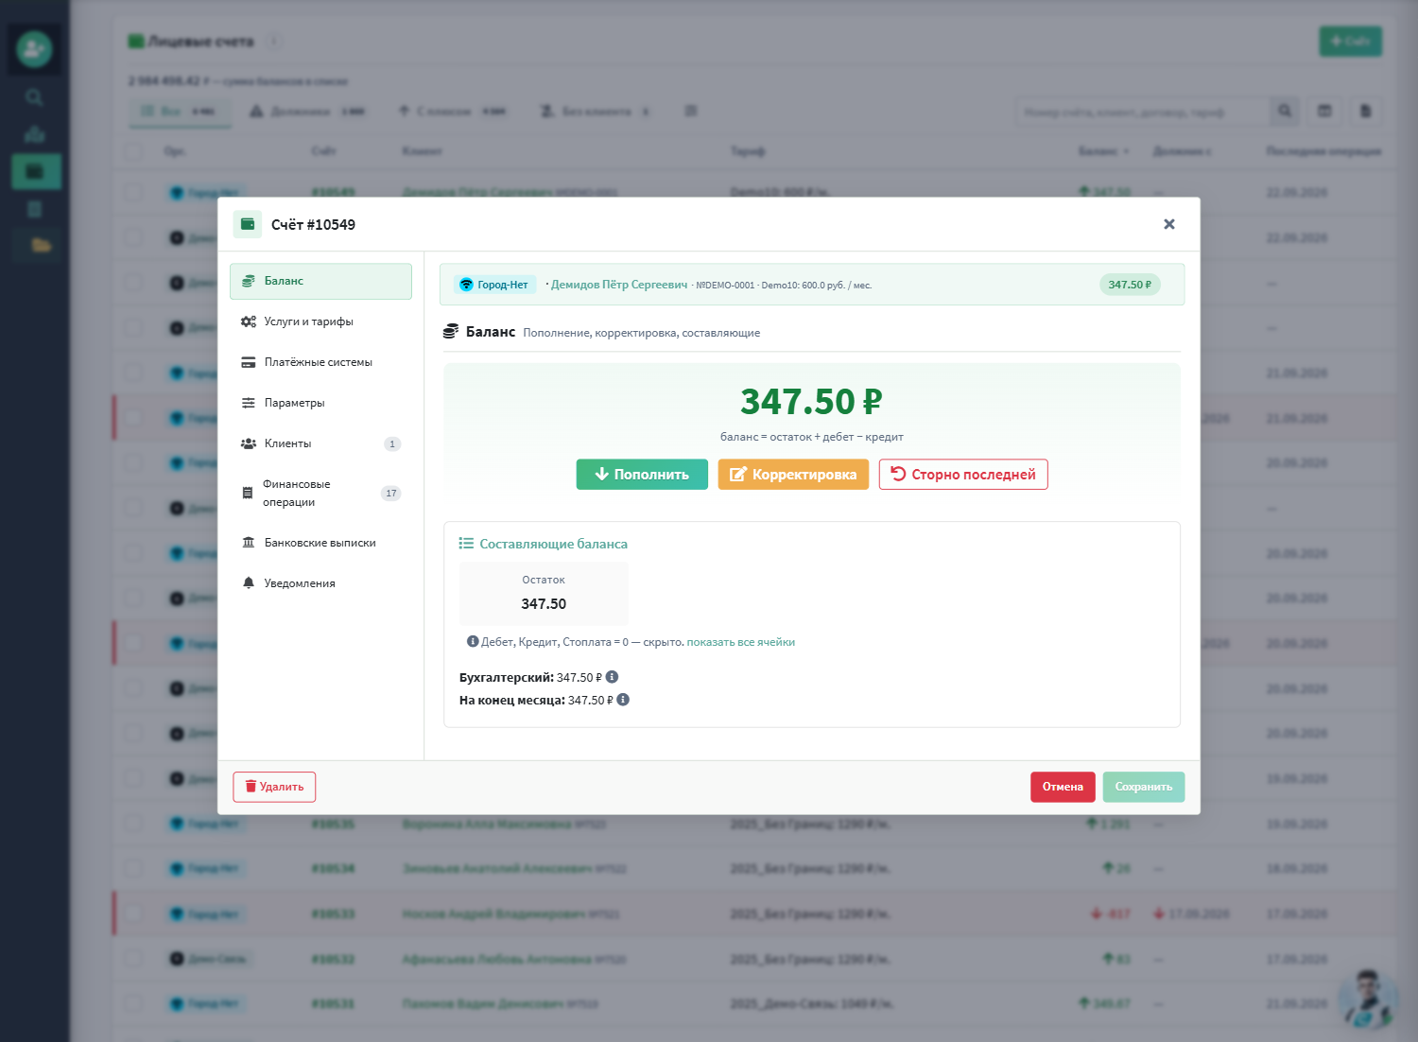1418x1042 pixels.
Task: Click the green Пополнить button
Action: click(x=642, y=475)
